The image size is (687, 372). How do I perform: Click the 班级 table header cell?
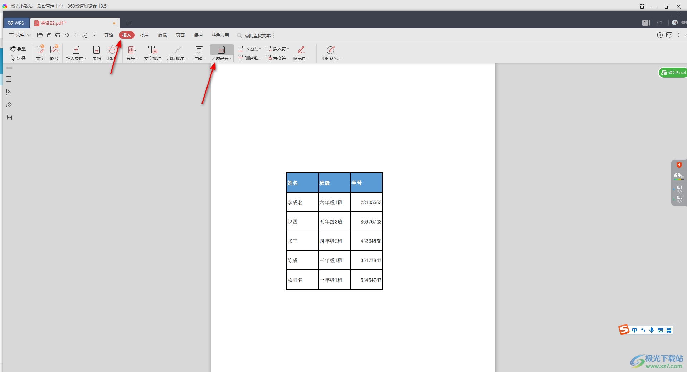tap(334, 183)
